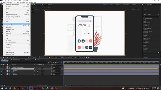
Task: Enable frame blending icon in timeline
Action: [56, 62]
